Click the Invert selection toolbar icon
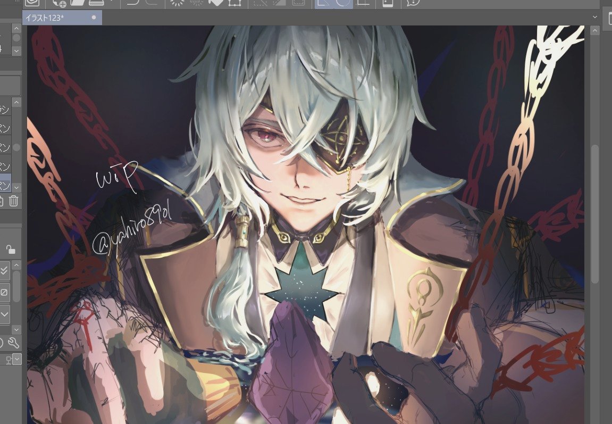The image size is (612, 424). (x=279, y=3)
